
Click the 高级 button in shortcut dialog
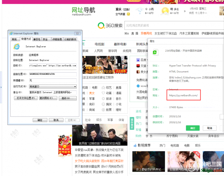point(68,98)
